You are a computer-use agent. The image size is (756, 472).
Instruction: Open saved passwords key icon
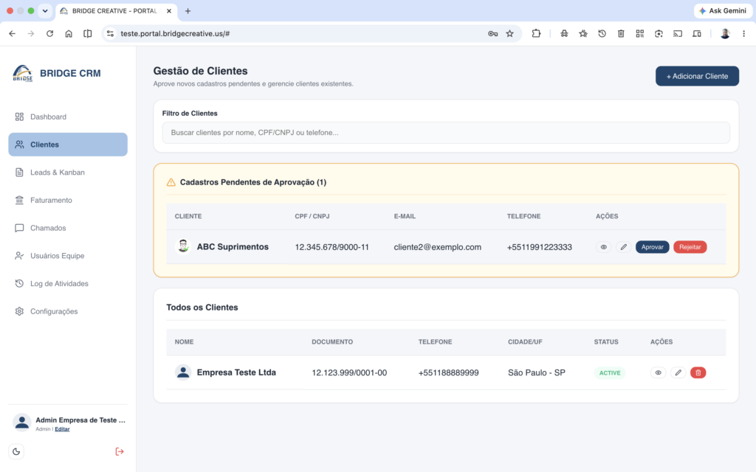point(492,34)
